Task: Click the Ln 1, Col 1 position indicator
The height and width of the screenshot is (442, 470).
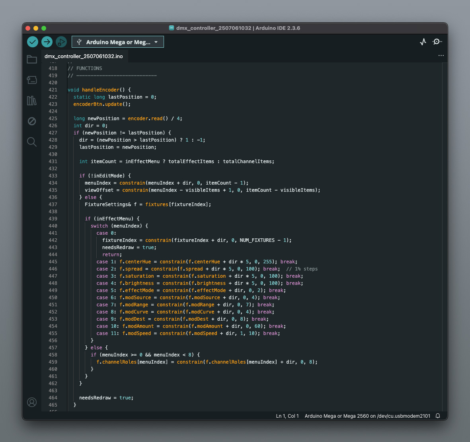Action: tap(287, 416)
